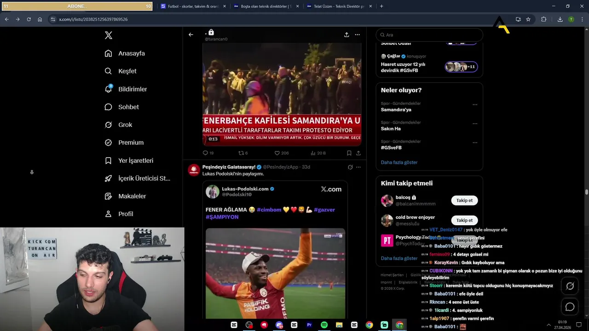Open balcoş profile avatar

point(387,200)
